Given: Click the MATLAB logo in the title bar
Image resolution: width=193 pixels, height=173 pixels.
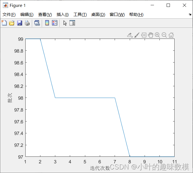Looking at the screenshot, I should click(5, 5).
